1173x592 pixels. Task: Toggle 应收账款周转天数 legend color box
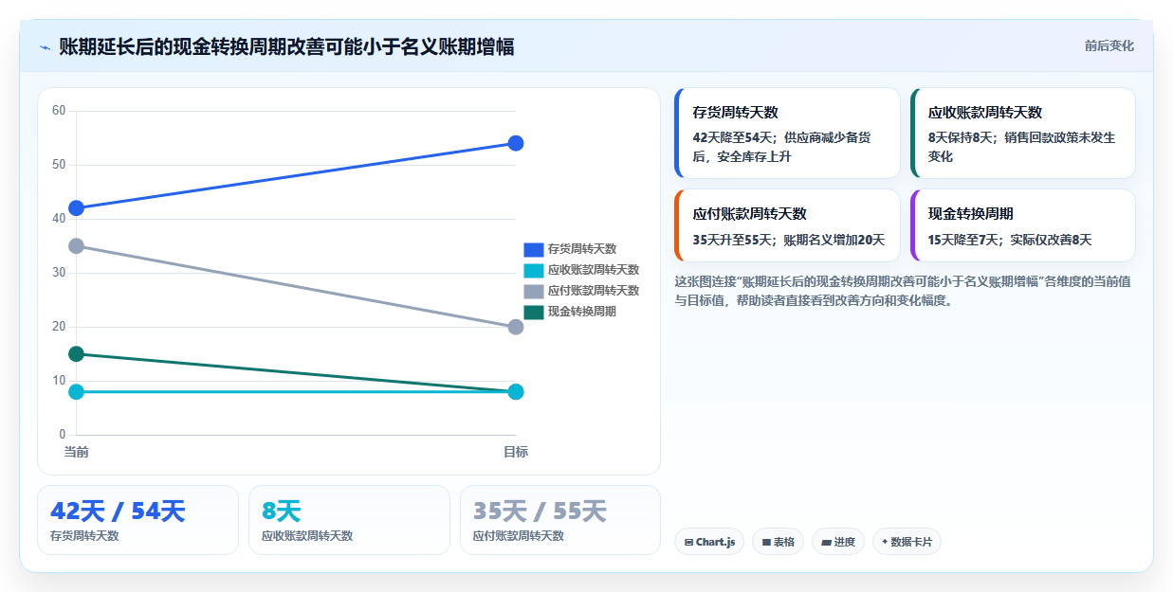[534, 270]
